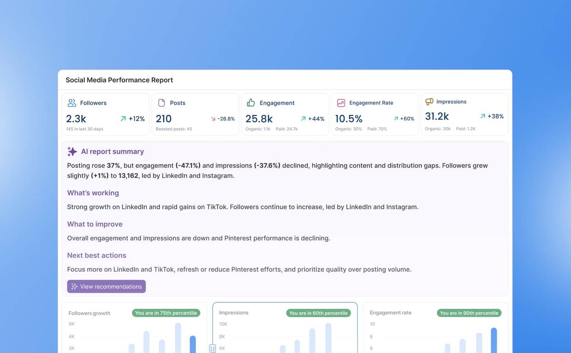Click the 10.5% engagement rate value

348,119
